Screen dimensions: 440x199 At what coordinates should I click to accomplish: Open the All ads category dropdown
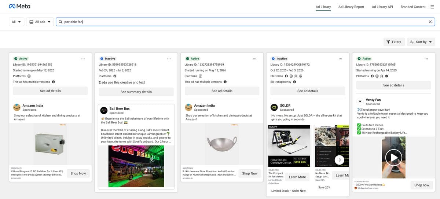click(40, 22)
